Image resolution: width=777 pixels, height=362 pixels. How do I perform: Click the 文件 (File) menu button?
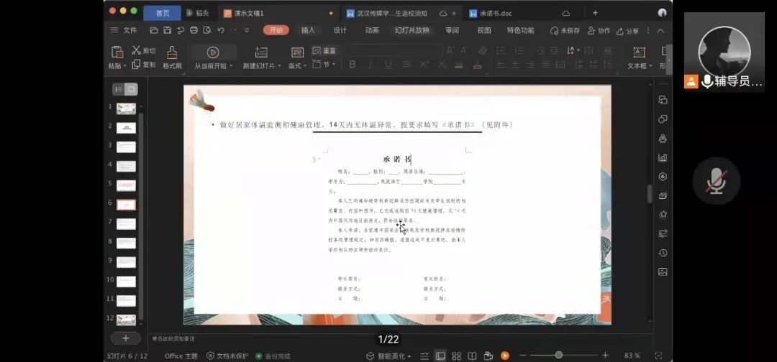coord(124,30)
